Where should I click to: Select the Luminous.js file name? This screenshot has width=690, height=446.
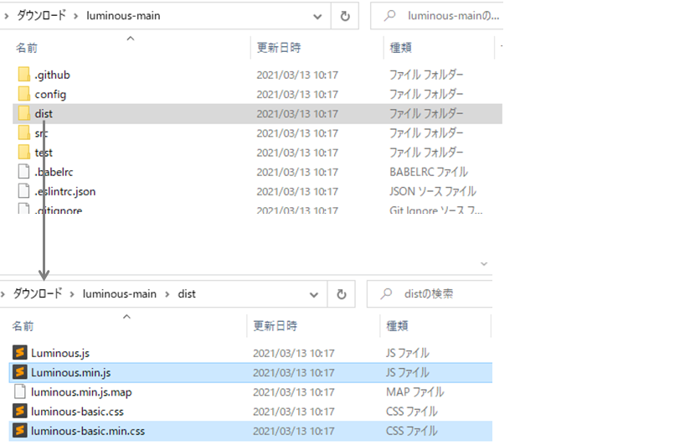pos(60,353)
